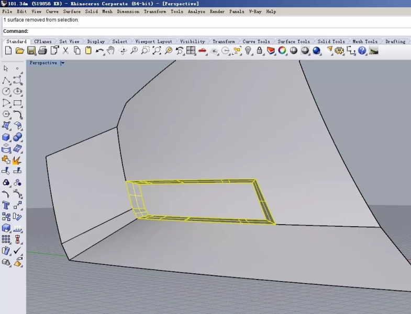Click into the Command input field
This screenshot has height=314, width=411.
coord(209,31)
